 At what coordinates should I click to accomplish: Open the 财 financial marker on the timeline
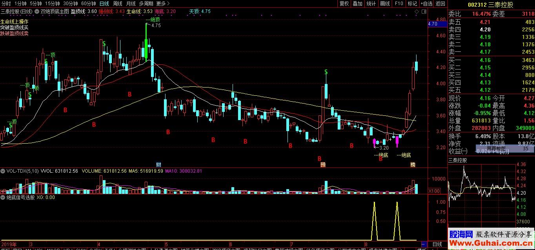point(158,164)
